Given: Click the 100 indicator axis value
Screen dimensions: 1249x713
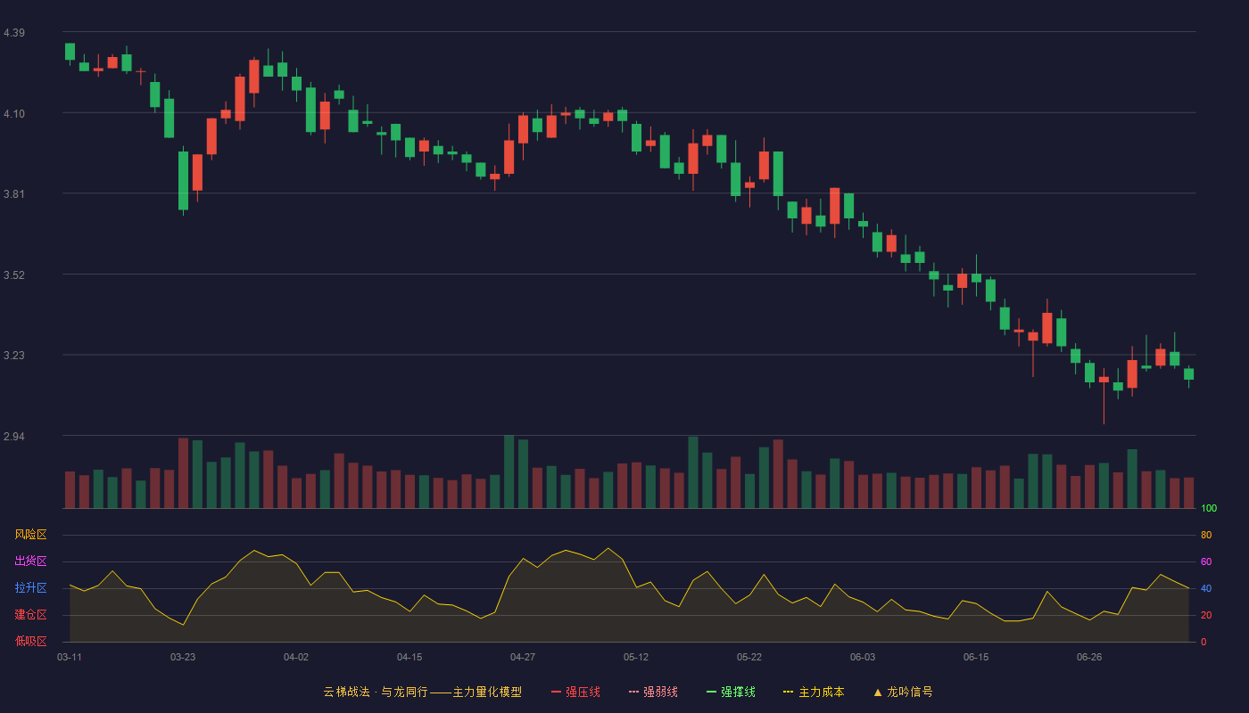Looking at the screenshot, I should pos(1209,508).
